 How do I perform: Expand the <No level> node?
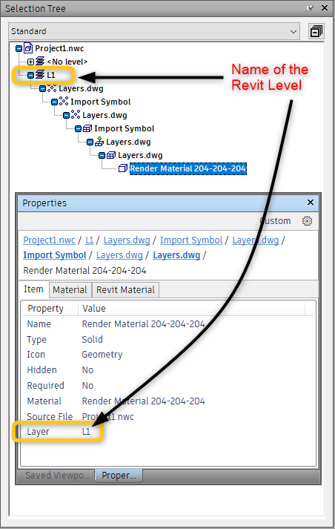point(30,62)
